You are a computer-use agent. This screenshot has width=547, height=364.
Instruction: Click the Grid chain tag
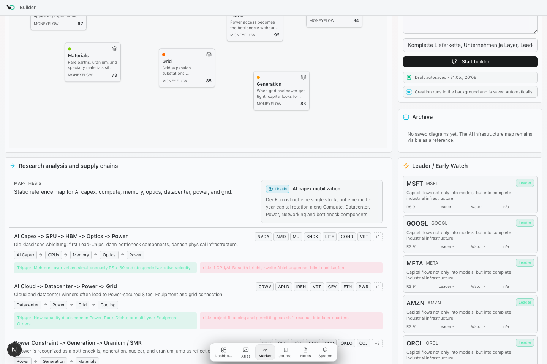tap(82, 305)
